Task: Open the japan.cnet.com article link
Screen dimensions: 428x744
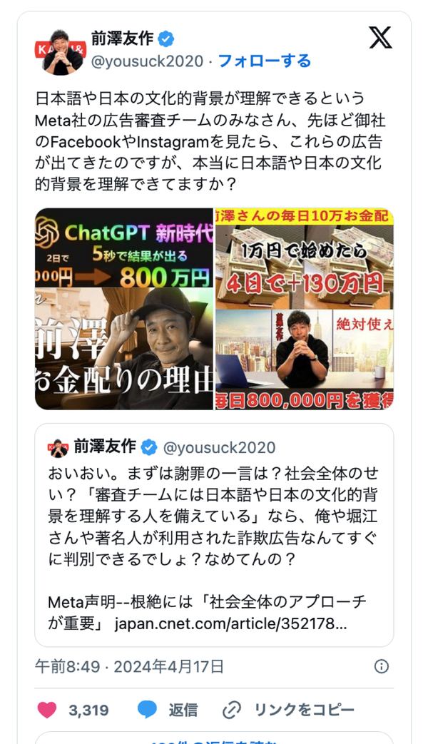Action: coord(230,623)
